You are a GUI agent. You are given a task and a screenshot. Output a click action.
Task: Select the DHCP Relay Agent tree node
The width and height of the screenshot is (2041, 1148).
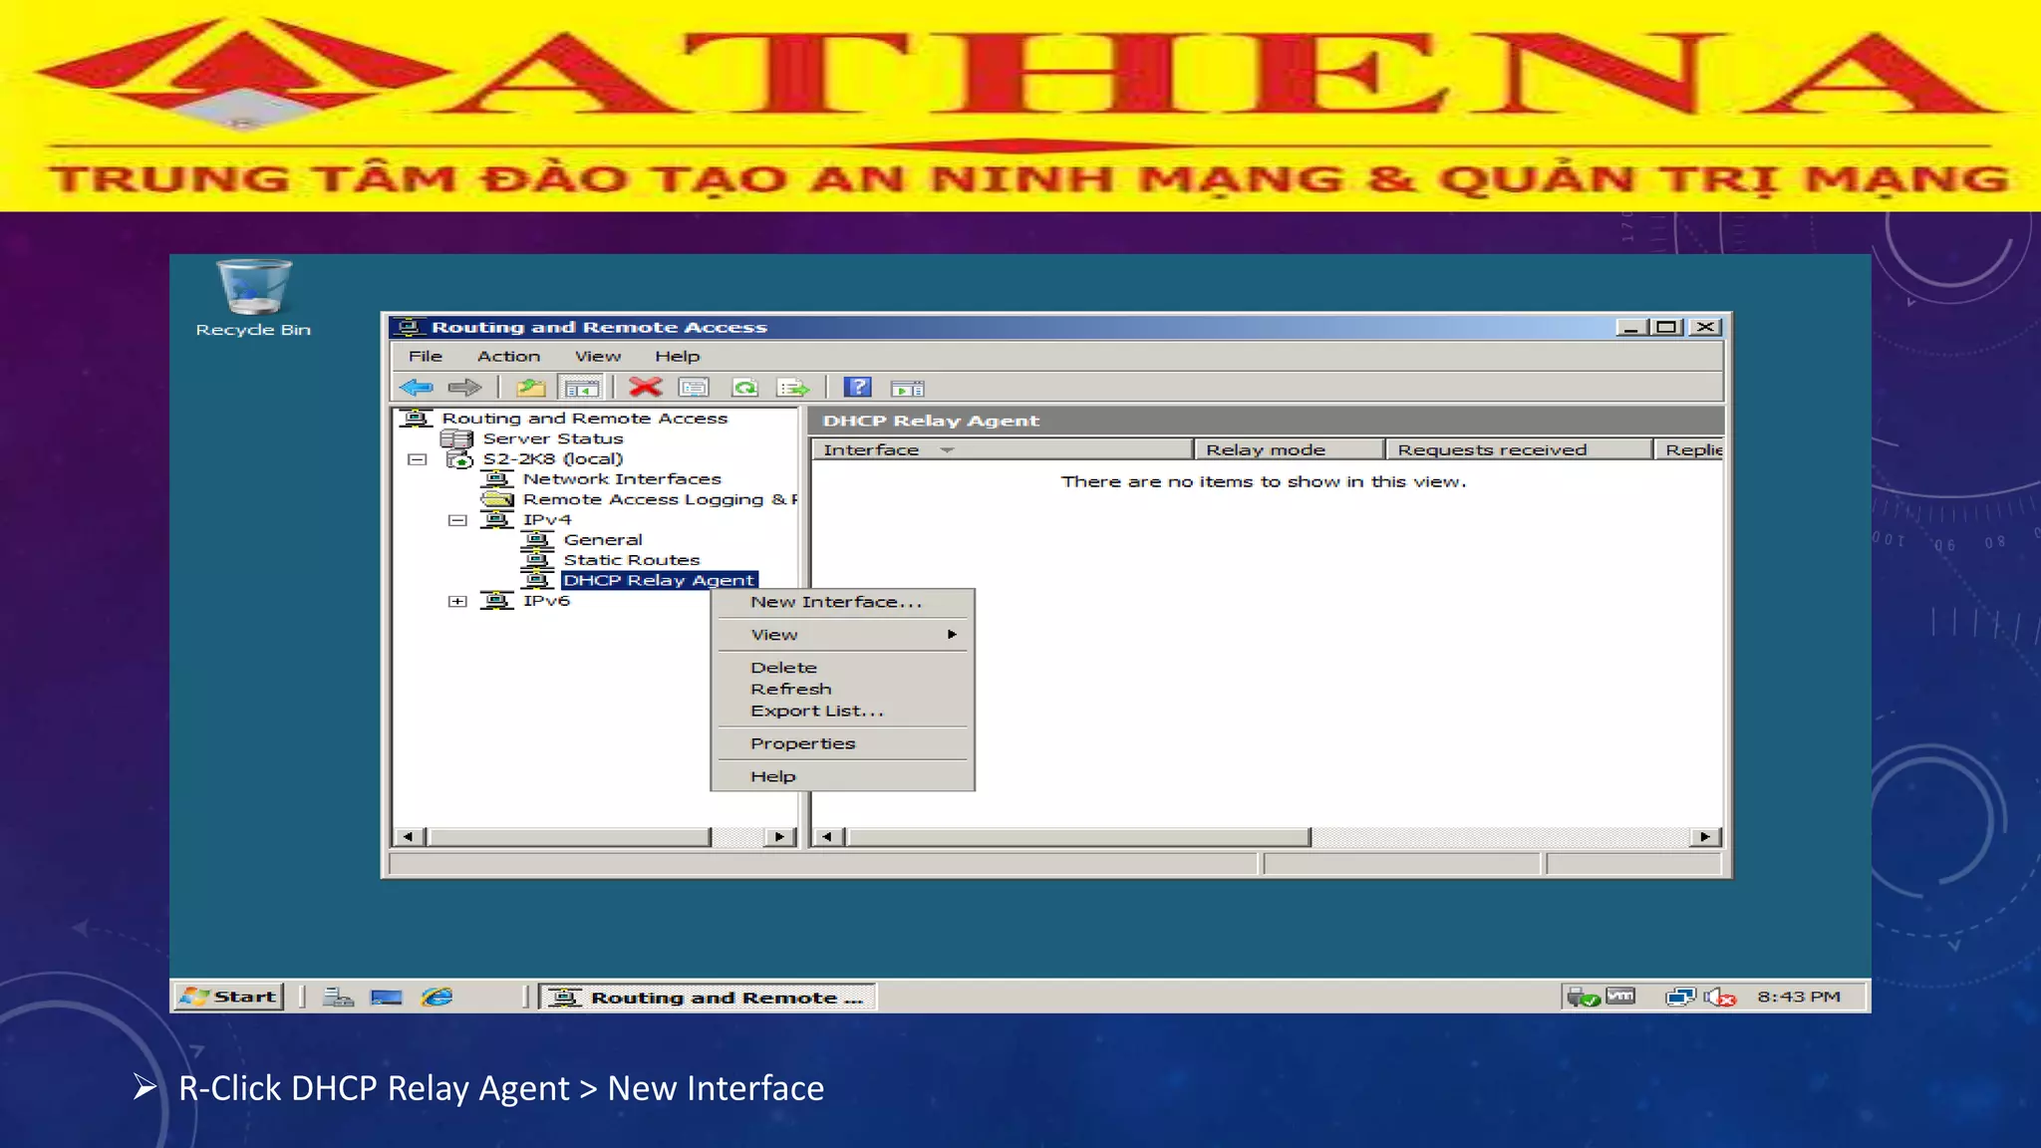[x=659, y=580]
